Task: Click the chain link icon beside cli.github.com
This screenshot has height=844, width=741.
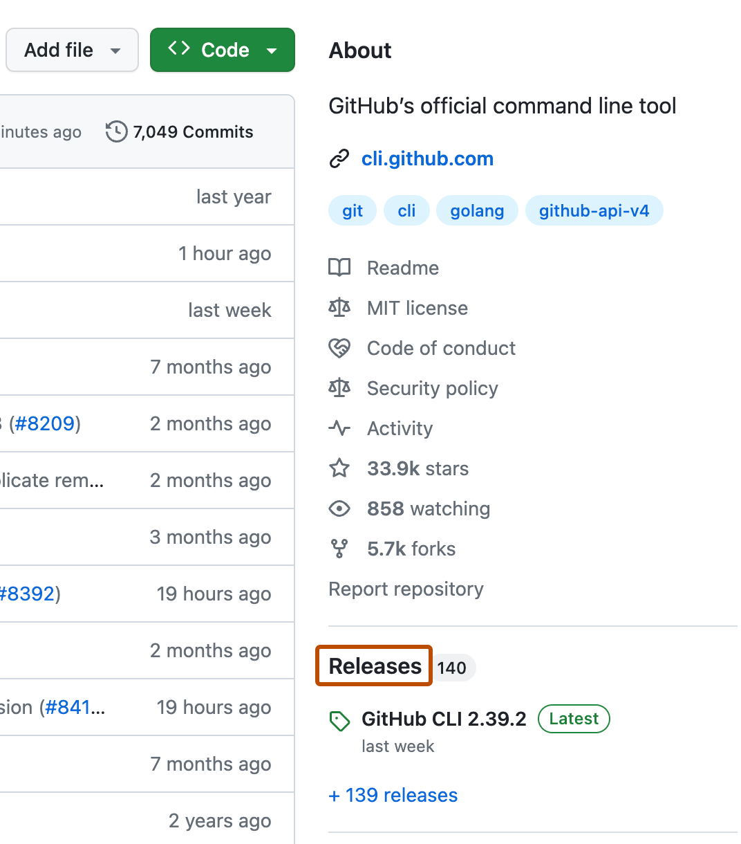Action: tap(339, 158)
